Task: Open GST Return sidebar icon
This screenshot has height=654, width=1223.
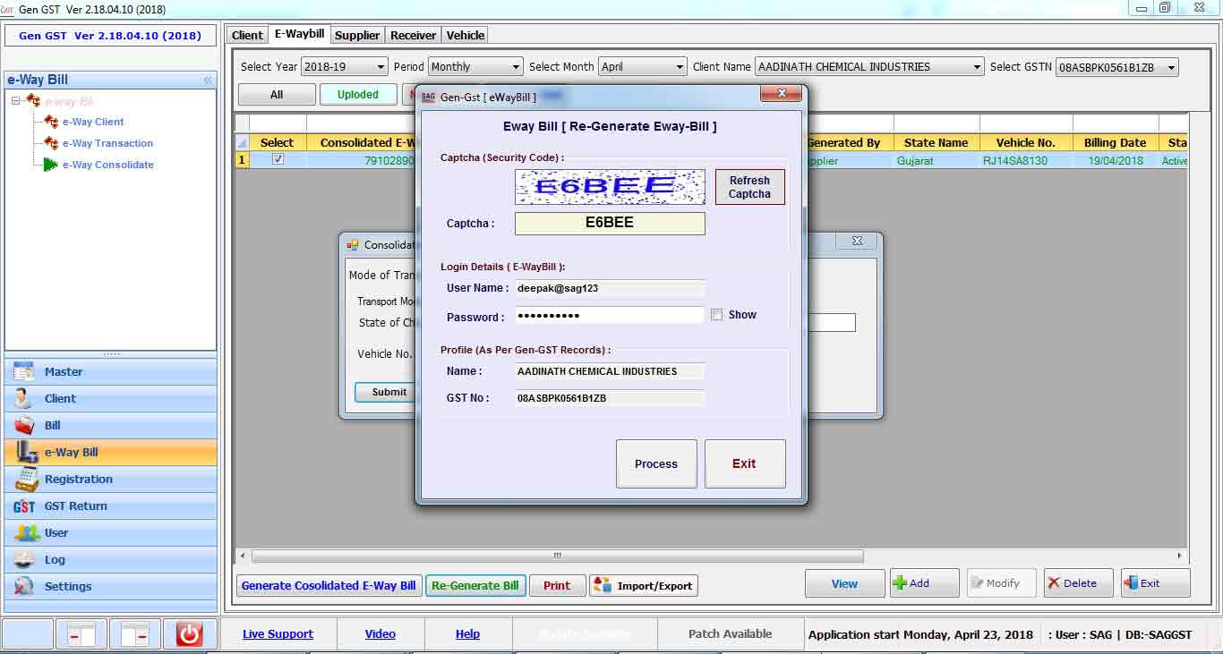Action: click(x=24, y=506)
